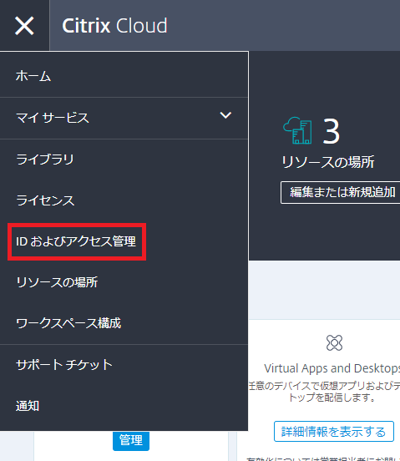Click the resource location cloud server icon
Viewport: 400px width, 461px height.
297,130
